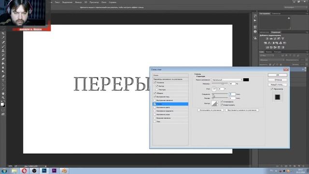Uncheck the Тиснение effect checkbox
309x174 pixels.
[x=154, y=83]
